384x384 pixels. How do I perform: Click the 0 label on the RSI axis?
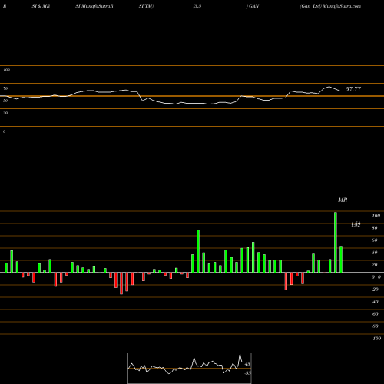(x=4, y=131)
